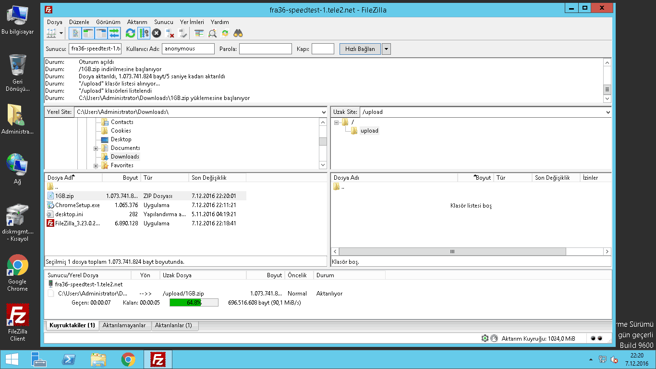Click the Hızlı Bağlan button
This screenshot has height=369, width=656.
pos(360,49)
